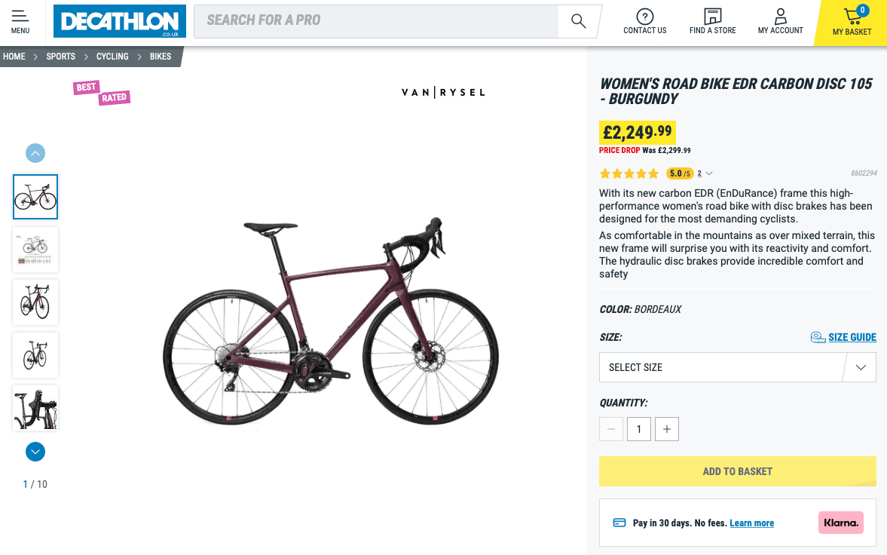Open the Select Size dropdown
This screenshot has height=555, width=887.
click(738, 367)
